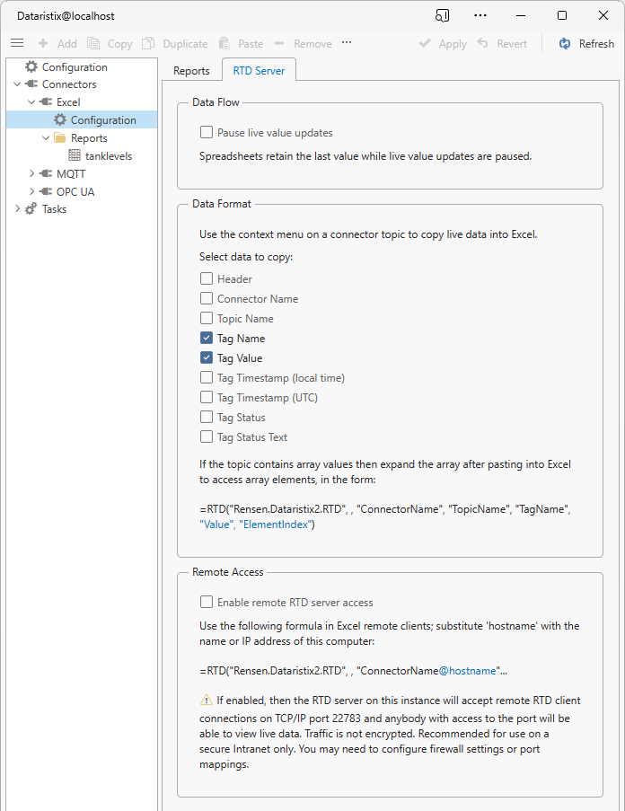The width and height of the screenshot is (625, 811).
Task: Expand the MQTT tree node
Action: 31,174
